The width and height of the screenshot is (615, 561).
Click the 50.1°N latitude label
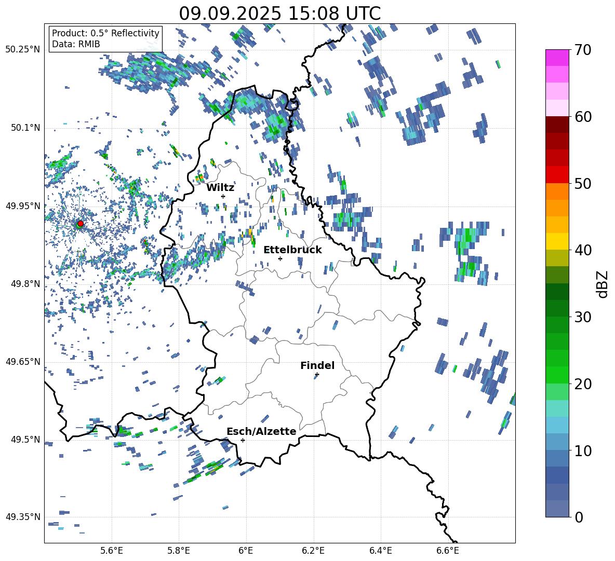click(x=25, y=128)
